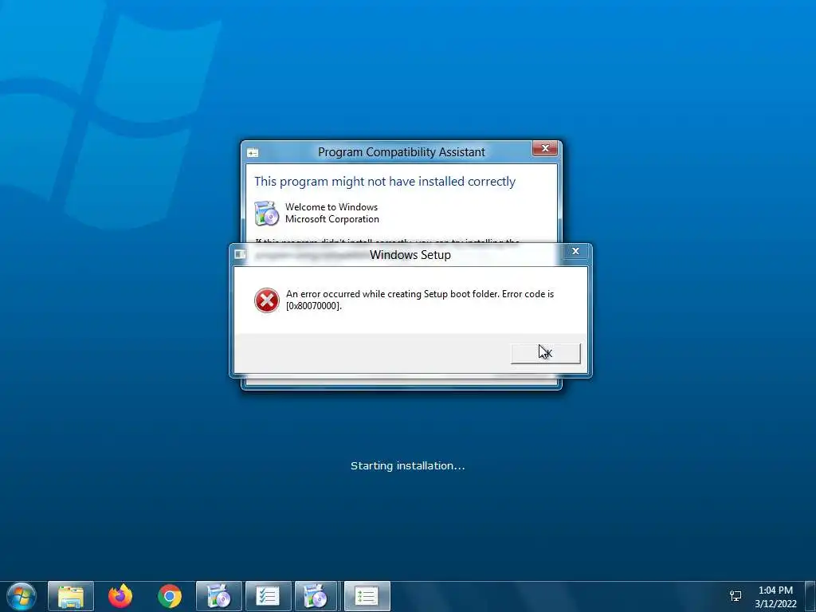Click the error code [0x80070000] text
Screen dimensions: 816x612
click(x=314, y=306)
